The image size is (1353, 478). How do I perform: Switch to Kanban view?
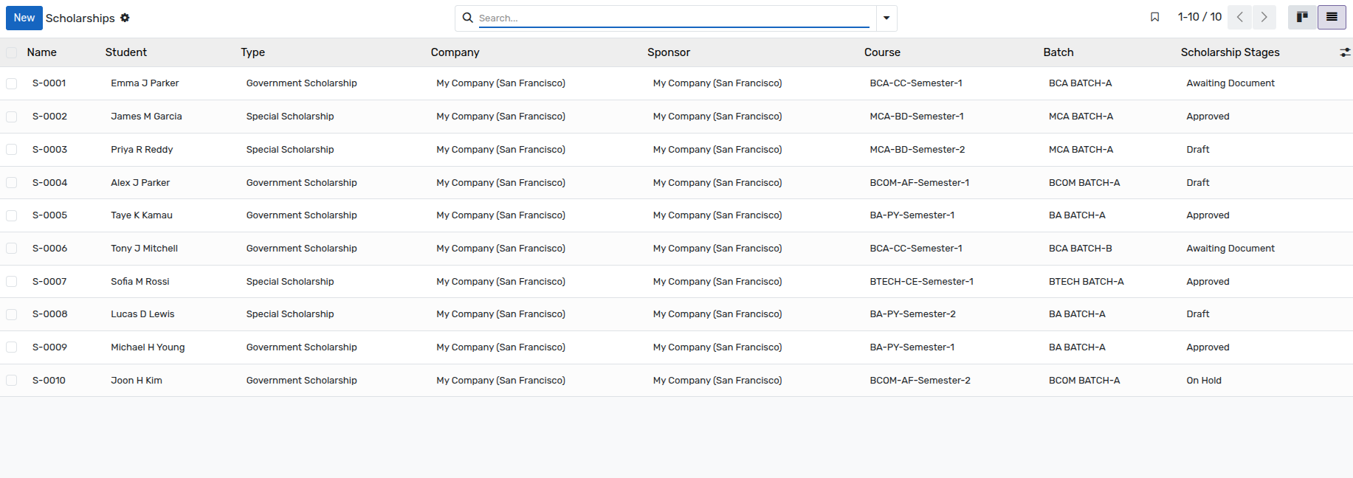click(x=1302, y=17)
